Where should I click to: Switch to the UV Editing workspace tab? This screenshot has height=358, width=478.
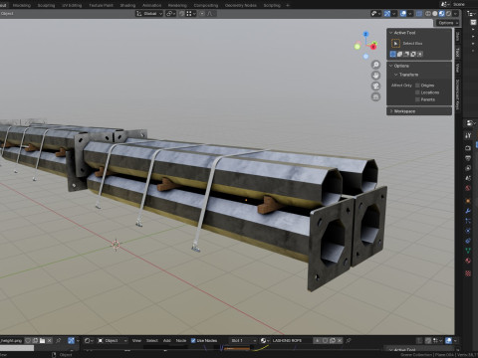tap(72, 5)
